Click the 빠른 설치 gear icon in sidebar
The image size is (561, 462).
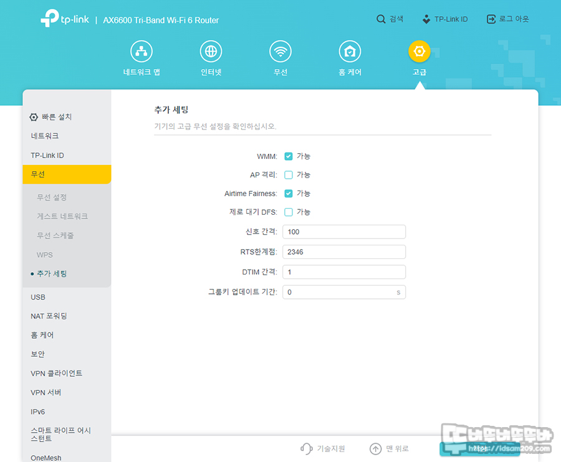point(34,117)
